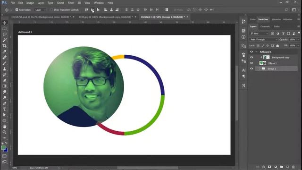Select the Dodge tool

coord(4,98)
